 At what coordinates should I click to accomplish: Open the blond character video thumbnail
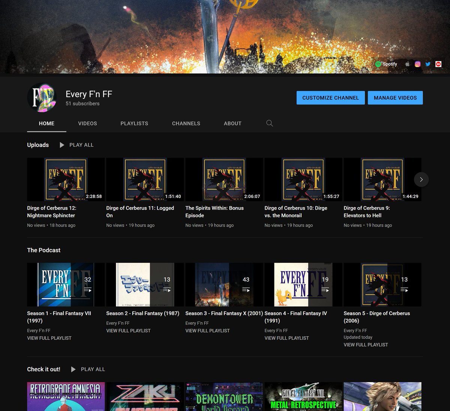click(x=382, y=396)
